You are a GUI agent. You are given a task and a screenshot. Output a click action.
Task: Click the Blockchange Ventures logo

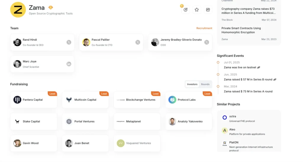pyautogui.click(x=121, y=100)
